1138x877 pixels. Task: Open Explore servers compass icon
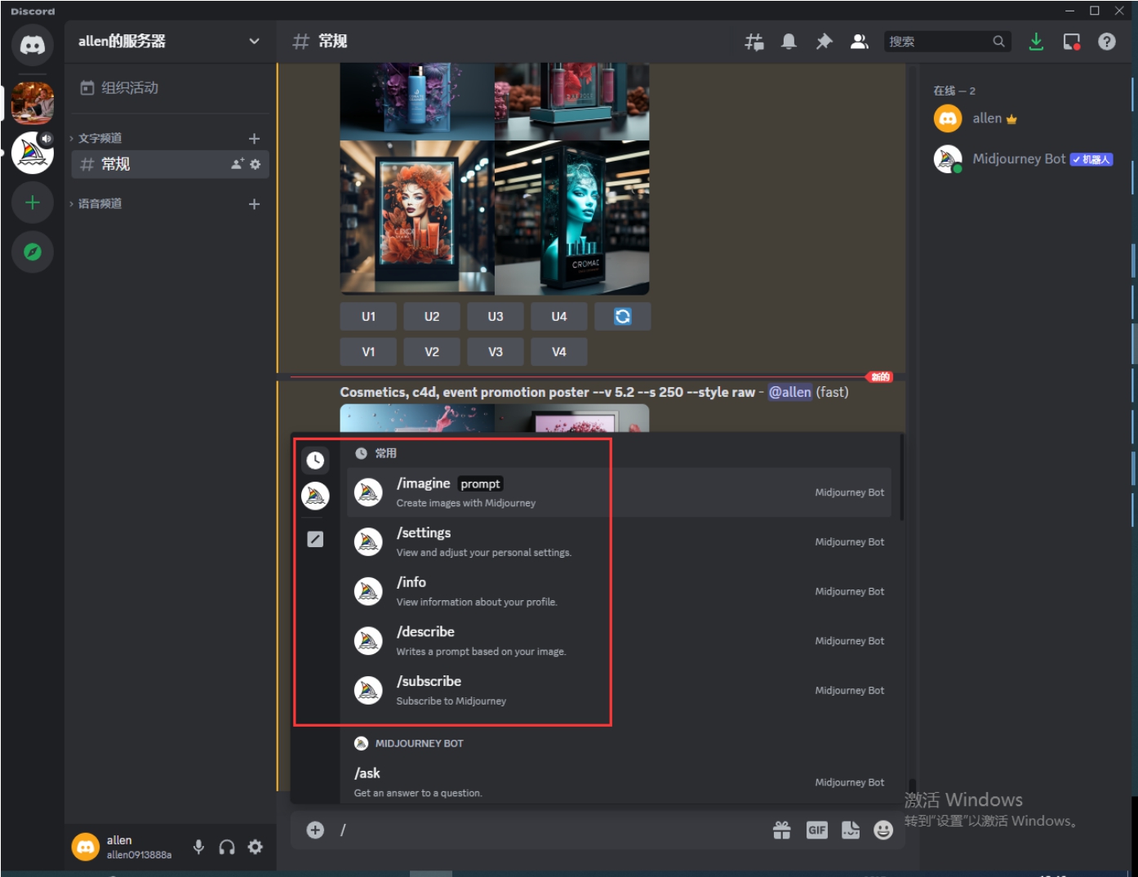coord(33,252)
